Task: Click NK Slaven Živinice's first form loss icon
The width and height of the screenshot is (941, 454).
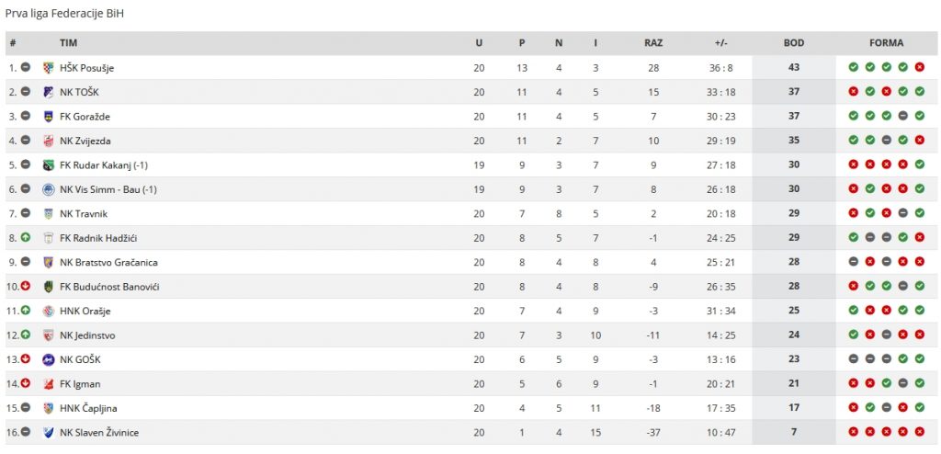Action: point(854,432)
